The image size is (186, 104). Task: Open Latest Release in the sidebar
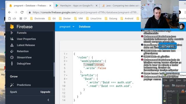(26, 45)
